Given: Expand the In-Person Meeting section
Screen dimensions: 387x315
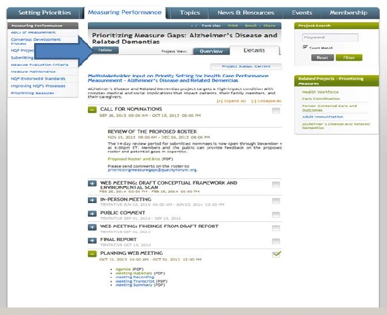Looking at the screenshot, I should click(92, 200).
